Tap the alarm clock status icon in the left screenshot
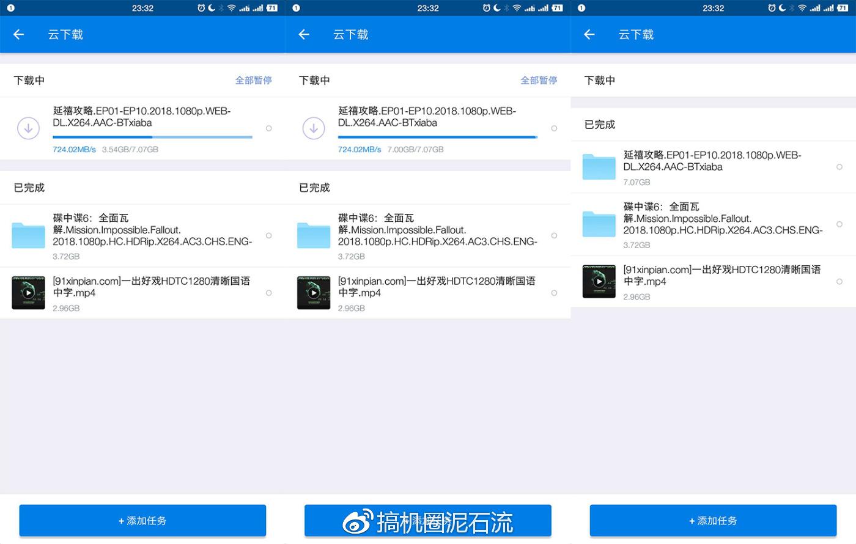This screenshot has width=856, height=544. tap(201, 8)
